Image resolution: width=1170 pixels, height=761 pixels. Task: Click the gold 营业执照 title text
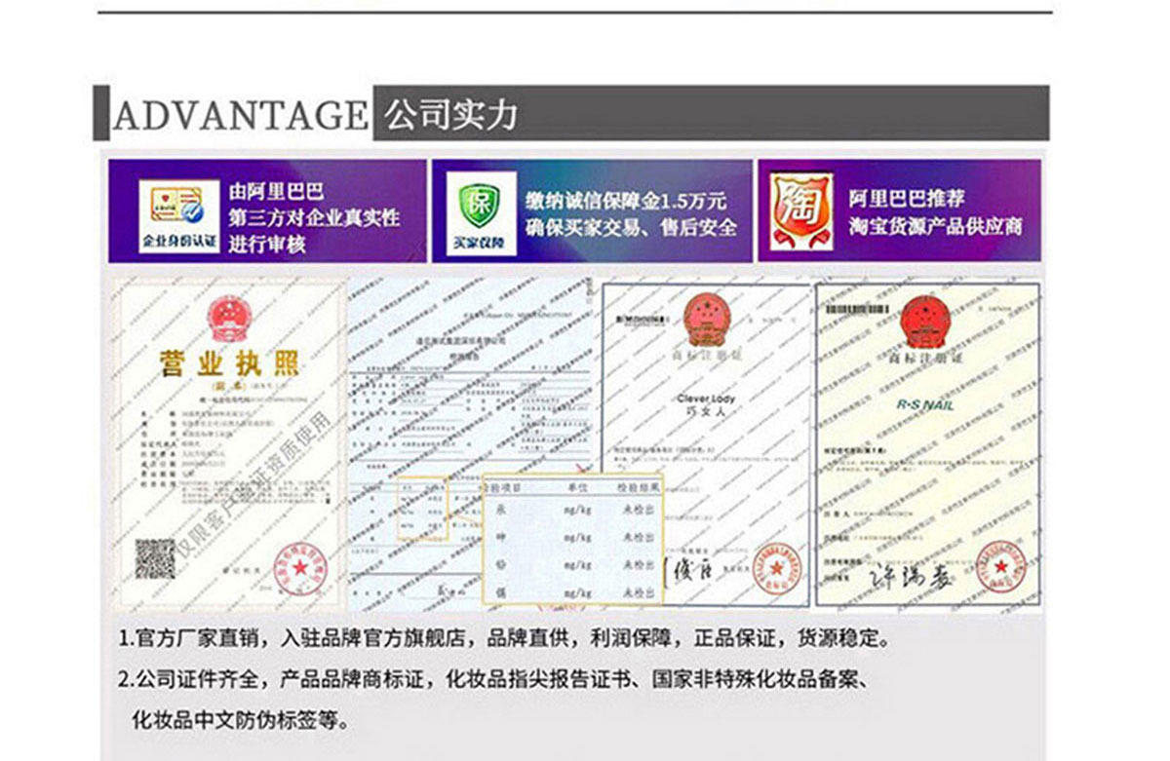[x=230, y=366]
